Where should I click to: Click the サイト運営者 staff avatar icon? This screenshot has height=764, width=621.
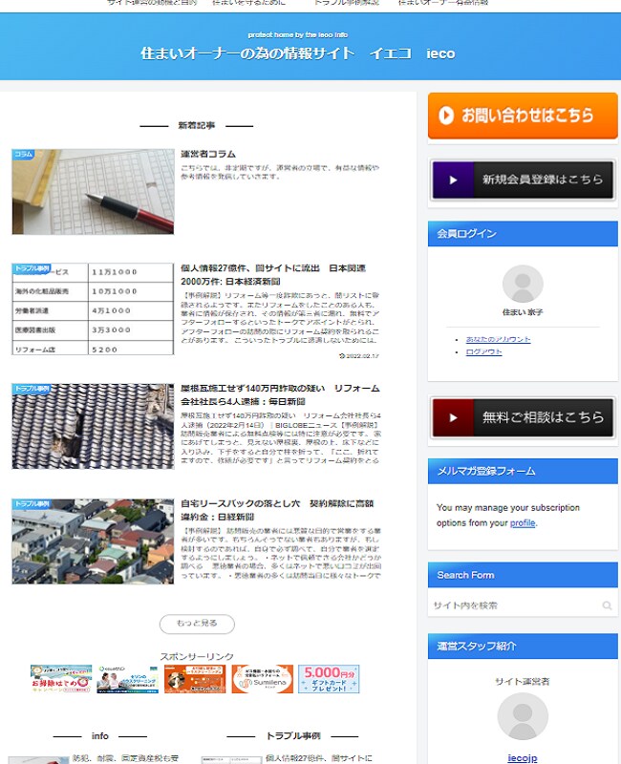(523, 716)
